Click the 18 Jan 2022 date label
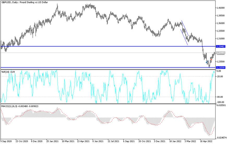This screenshot has width=228, height=144. point(175,141)
